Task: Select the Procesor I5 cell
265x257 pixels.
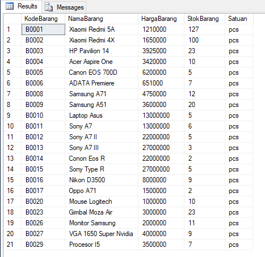Action: point(102,245)
